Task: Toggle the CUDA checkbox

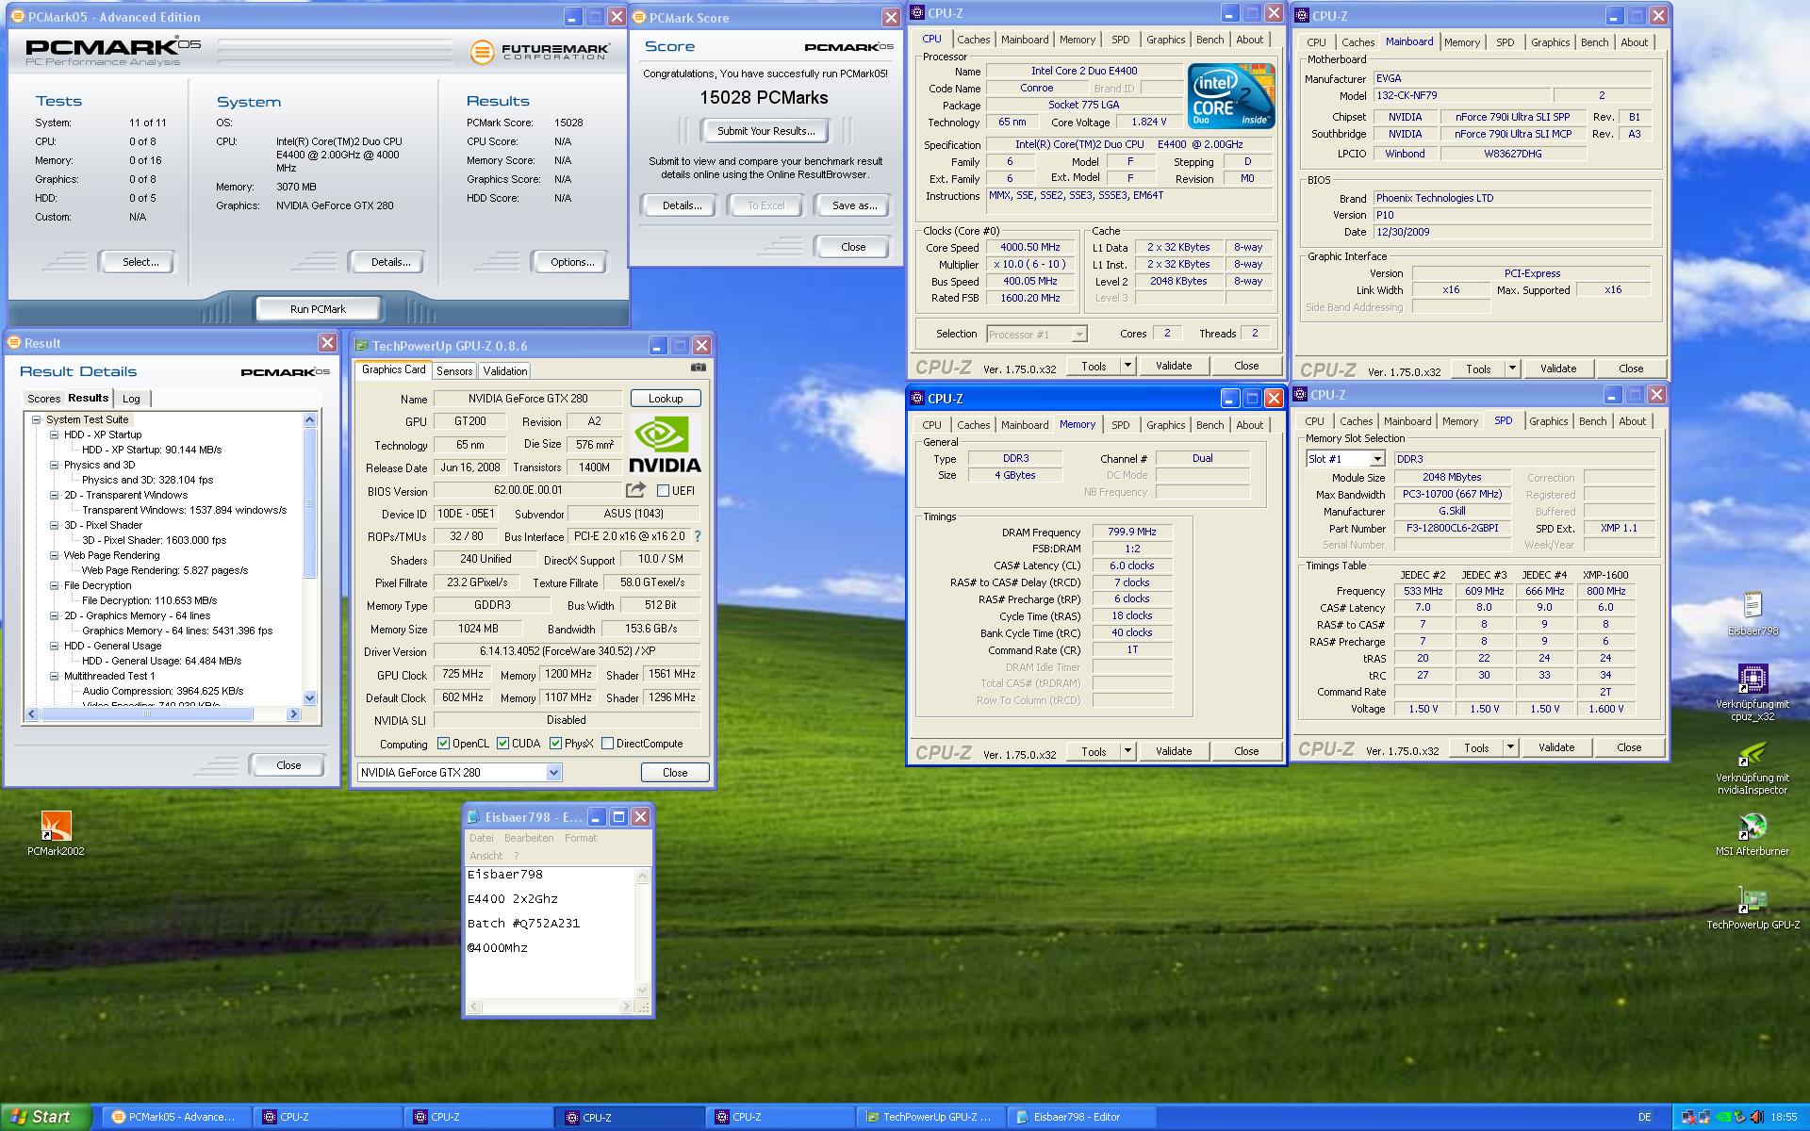Action: click(502, 744)
